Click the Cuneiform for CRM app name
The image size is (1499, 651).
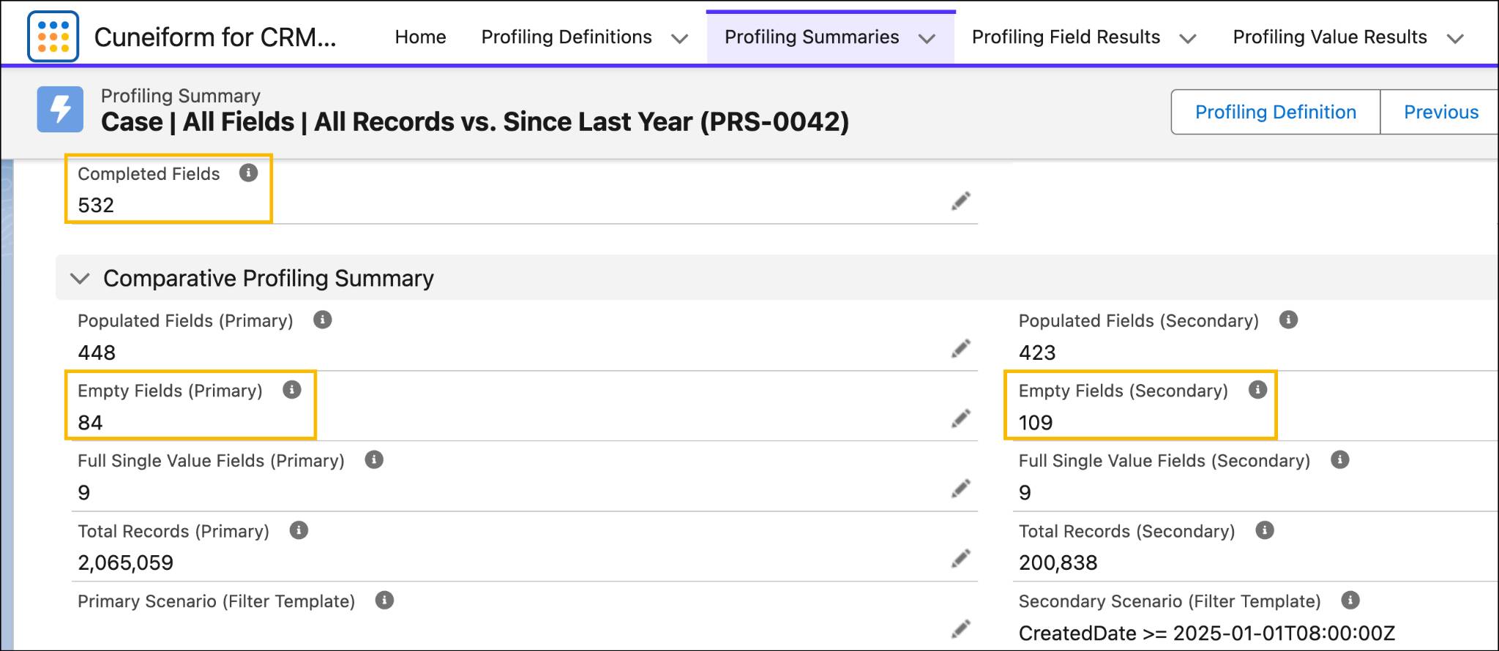point(215,37)
